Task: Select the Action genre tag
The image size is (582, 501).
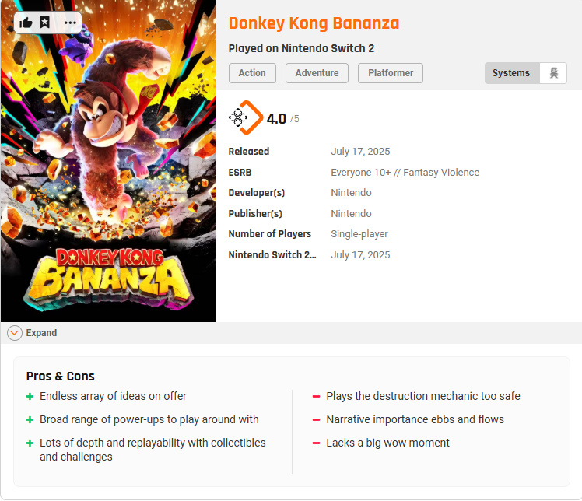Action: 252,73
